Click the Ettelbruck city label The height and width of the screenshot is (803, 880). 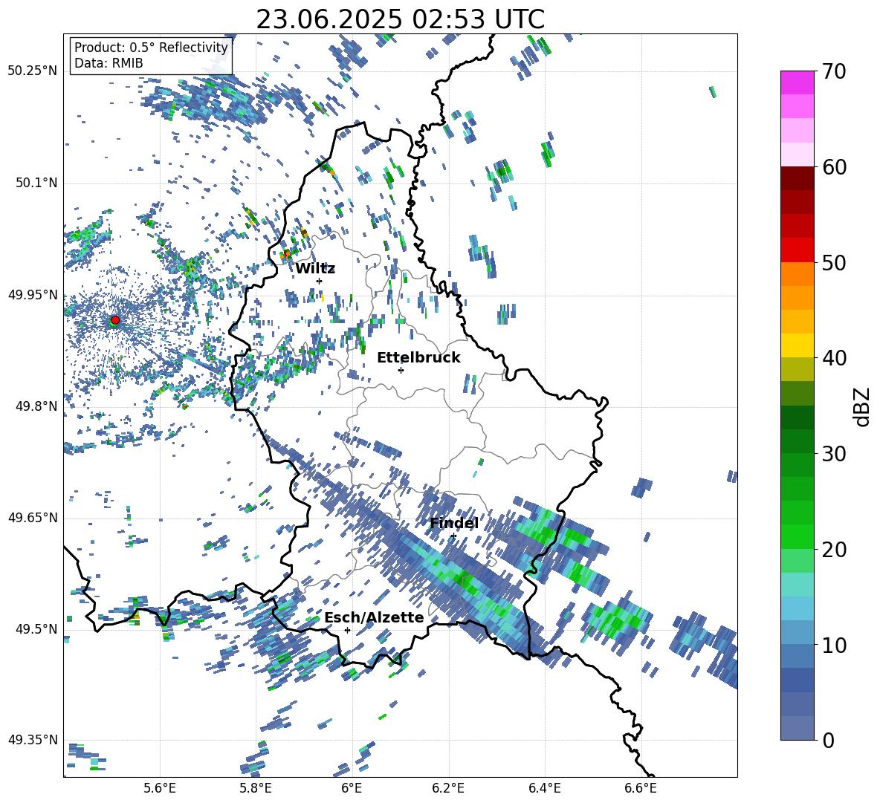click(418, 358)
